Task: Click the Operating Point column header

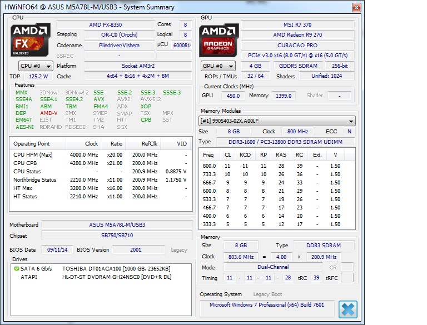Action: [38, 144]
